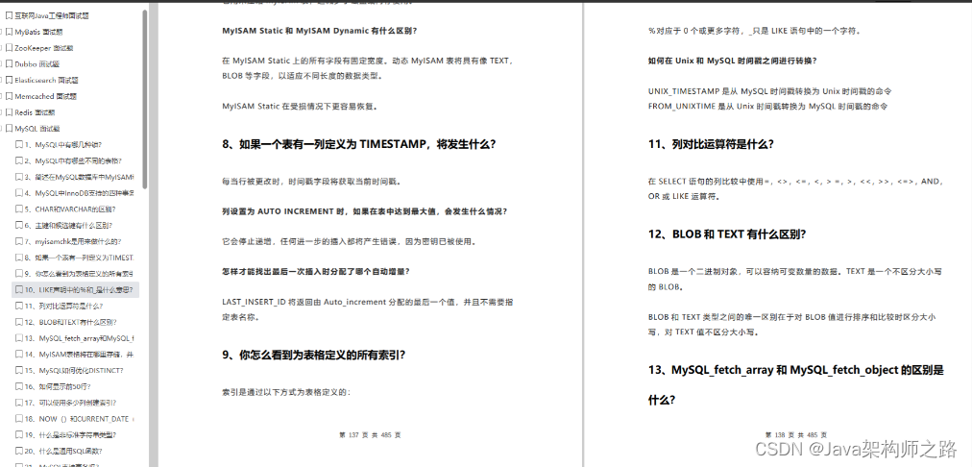Click sentence 它会停止递增，任何进一步的插入都将产生错误

[x=349, y=241]
